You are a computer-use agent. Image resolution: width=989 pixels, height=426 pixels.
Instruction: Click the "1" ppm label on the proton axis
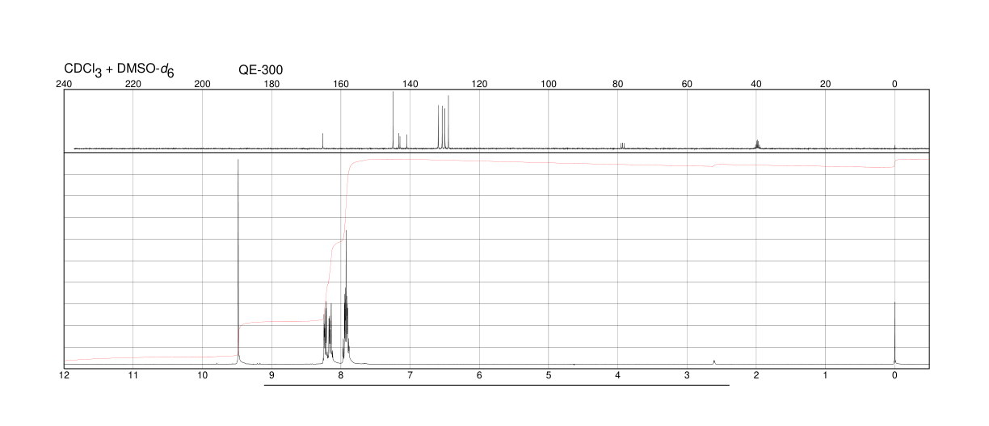825,376
